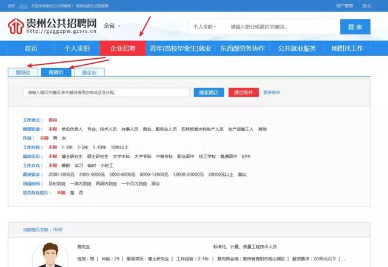Select the 搜简历 tab
388x267 pixels.
(55, 72)
